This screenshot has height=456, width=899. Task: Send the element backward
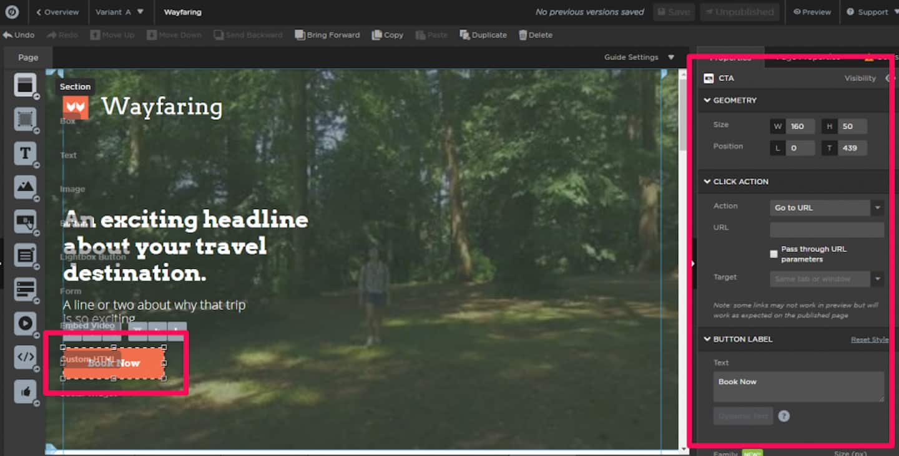(248, 35)
